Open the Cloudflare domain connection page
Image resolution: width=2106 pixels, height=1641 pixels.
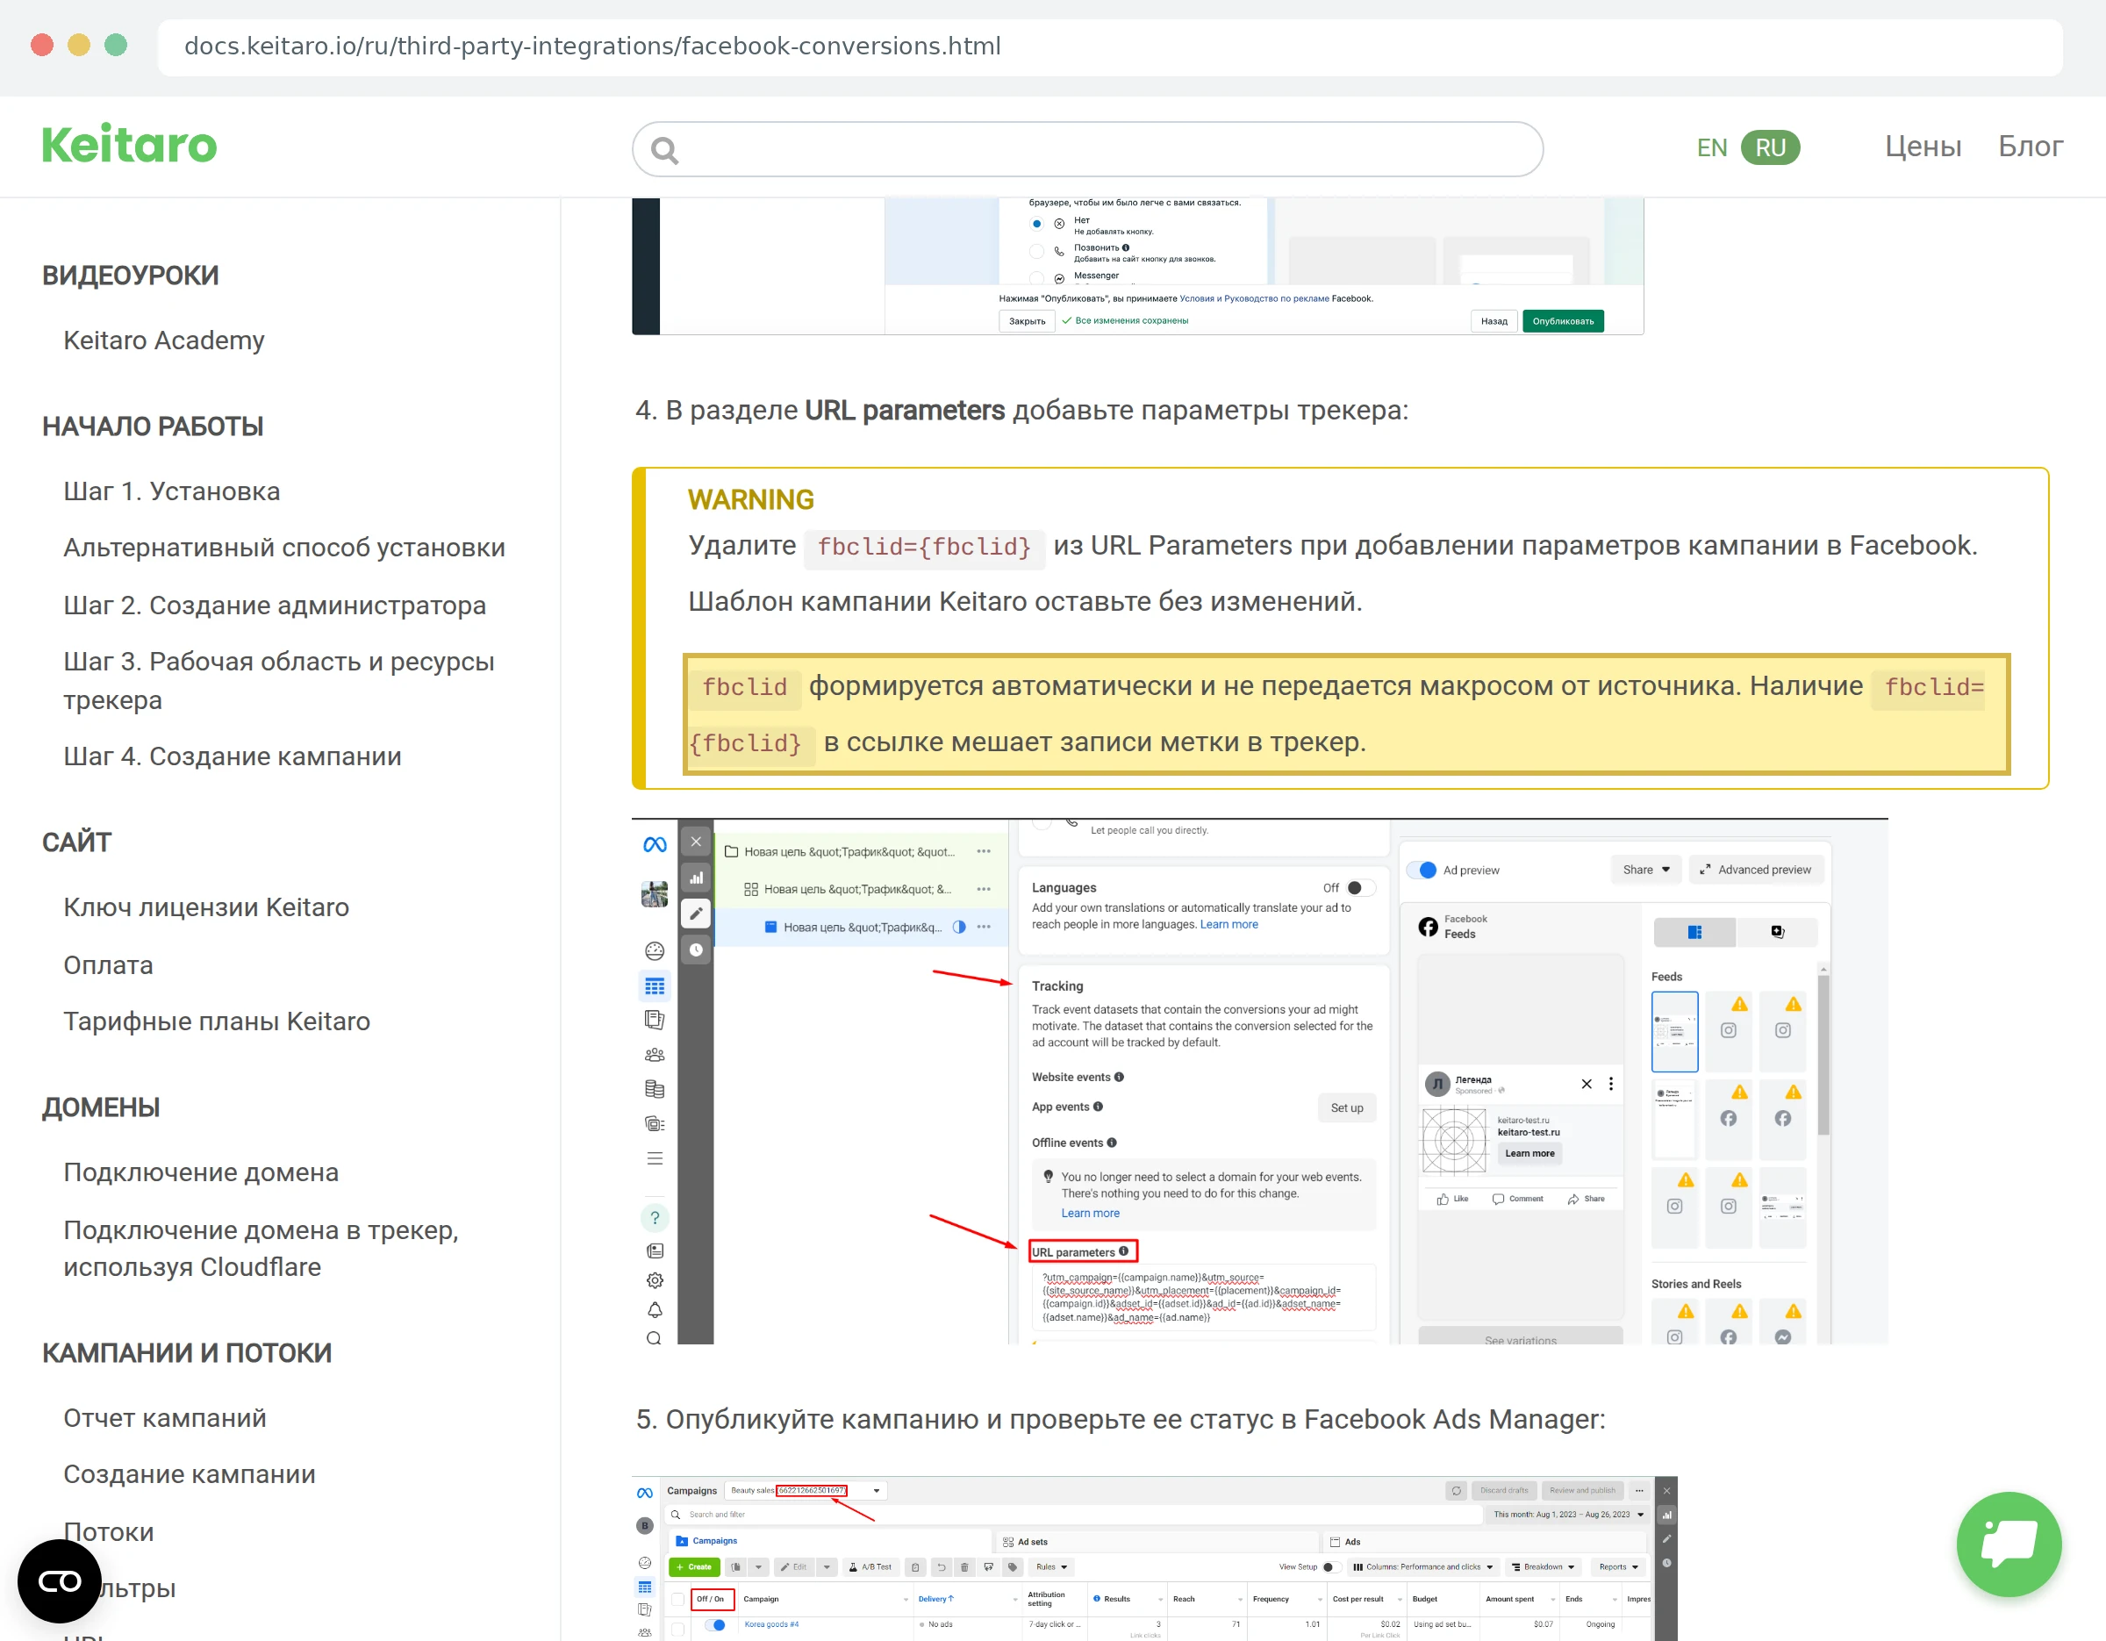[x=261, y=1249]
